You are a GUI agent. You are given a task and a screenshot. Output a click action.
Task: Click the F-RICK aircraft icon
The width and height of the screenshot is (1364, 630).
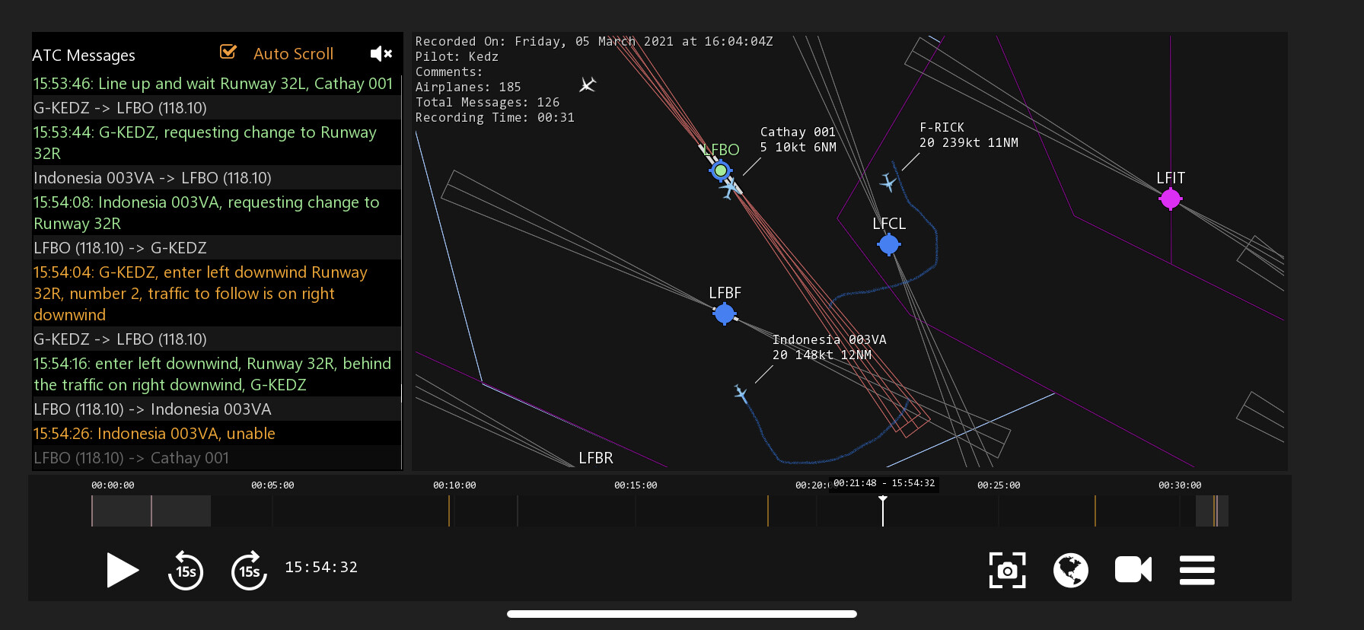tap(888, 183)
